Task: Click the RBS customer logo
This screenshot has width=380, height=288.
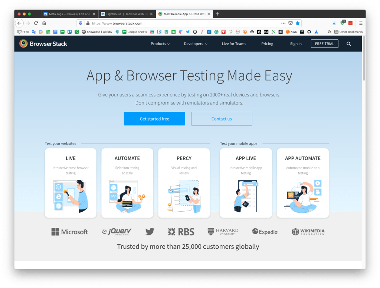Action: point(181,232)
